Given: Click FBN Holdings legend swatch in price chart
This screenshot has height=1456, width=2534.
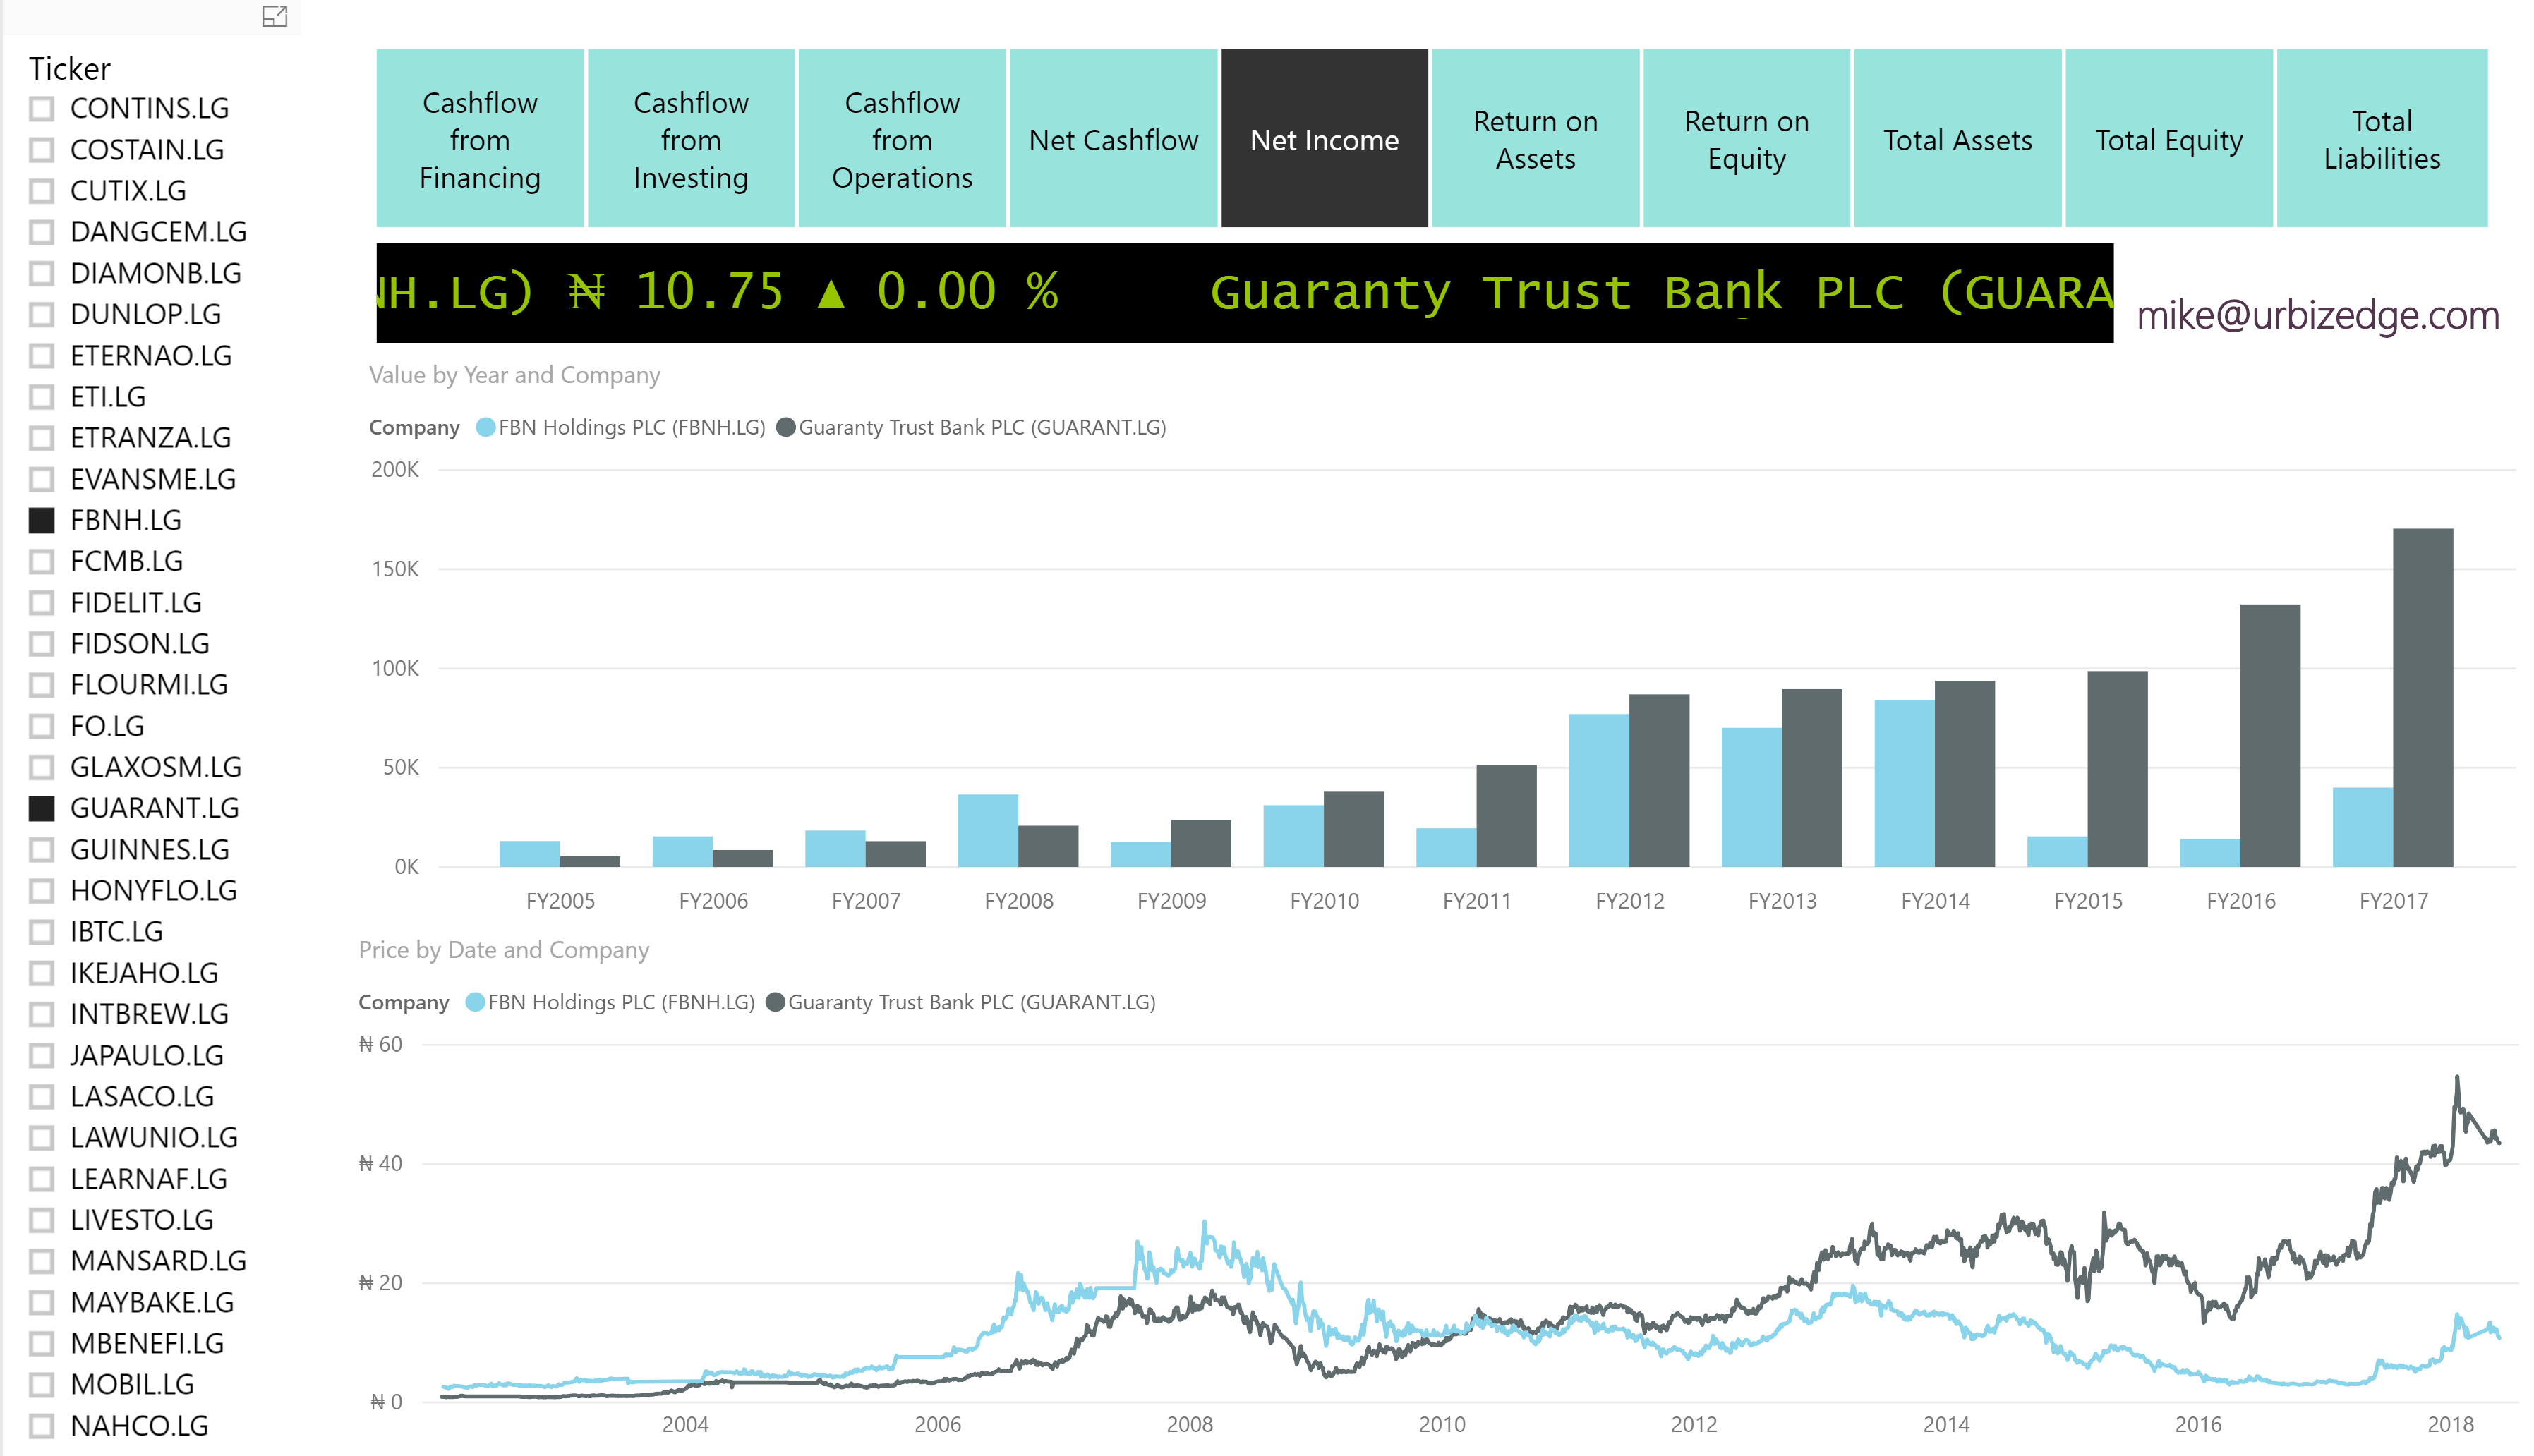Looking at the screenshot, I should (x=475, y=1002).
